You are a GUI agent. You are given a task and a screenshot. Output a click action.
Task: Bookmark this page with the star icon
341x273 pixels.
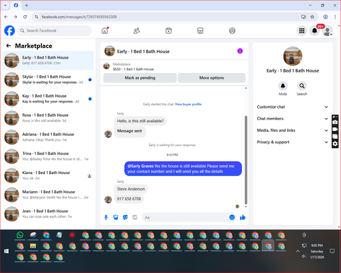(x=312, y=17)
